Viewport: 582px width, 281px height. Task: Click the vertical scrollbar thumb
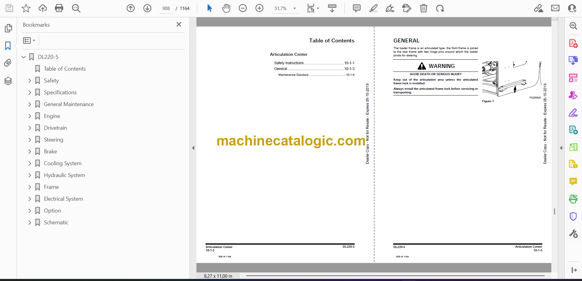pos(555,211)
